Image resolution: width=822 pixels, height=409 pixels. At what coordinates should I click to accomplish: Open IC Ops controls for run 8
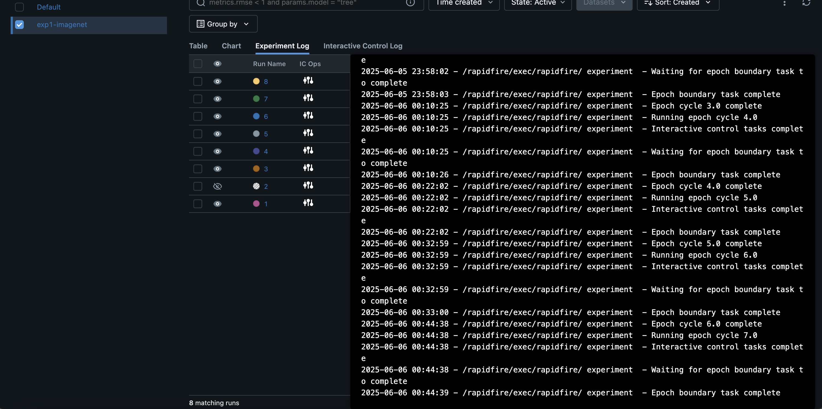[308, 81]
